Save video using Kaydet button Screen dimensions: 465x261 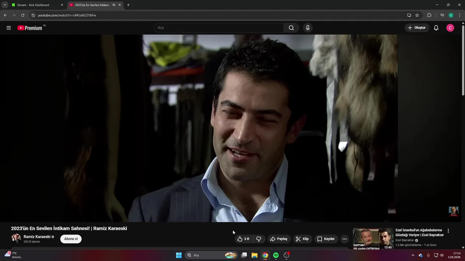(326, 239)
